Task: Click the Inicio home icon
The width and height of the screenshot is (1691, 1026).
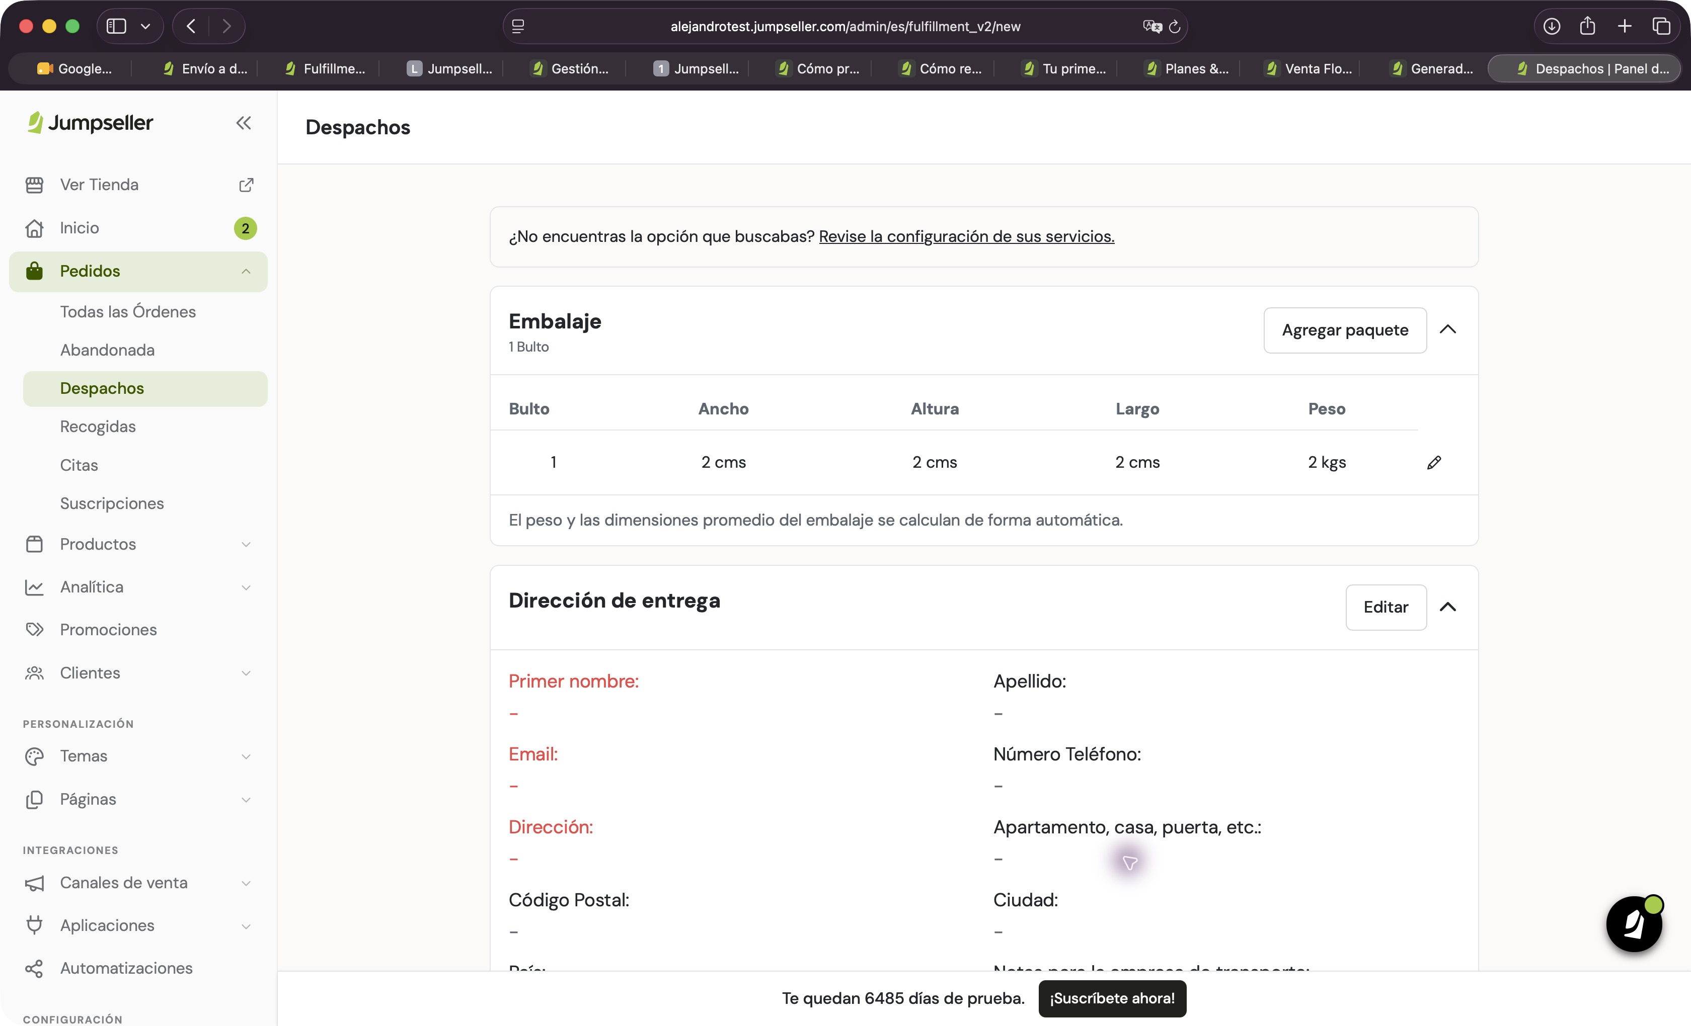Action: tap(34, 228)
